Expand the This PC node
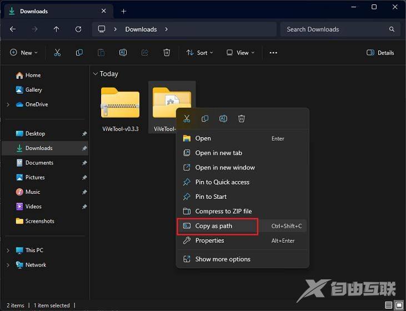The image size is (406, 311). [8, 250]
